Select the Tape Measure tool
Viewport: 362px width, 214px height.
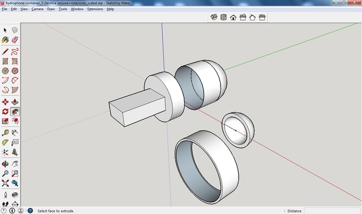click(5, 133)
